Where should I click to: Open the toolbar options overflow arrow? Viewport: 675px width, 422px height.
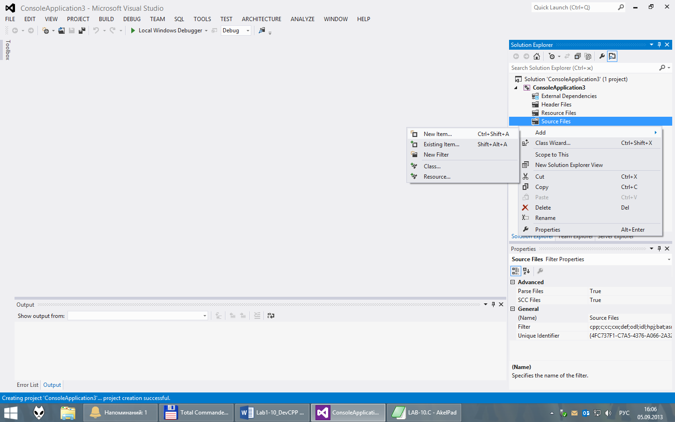coord(270,33)
